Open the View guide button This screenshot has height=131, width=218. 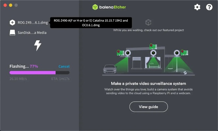point(149,107)
